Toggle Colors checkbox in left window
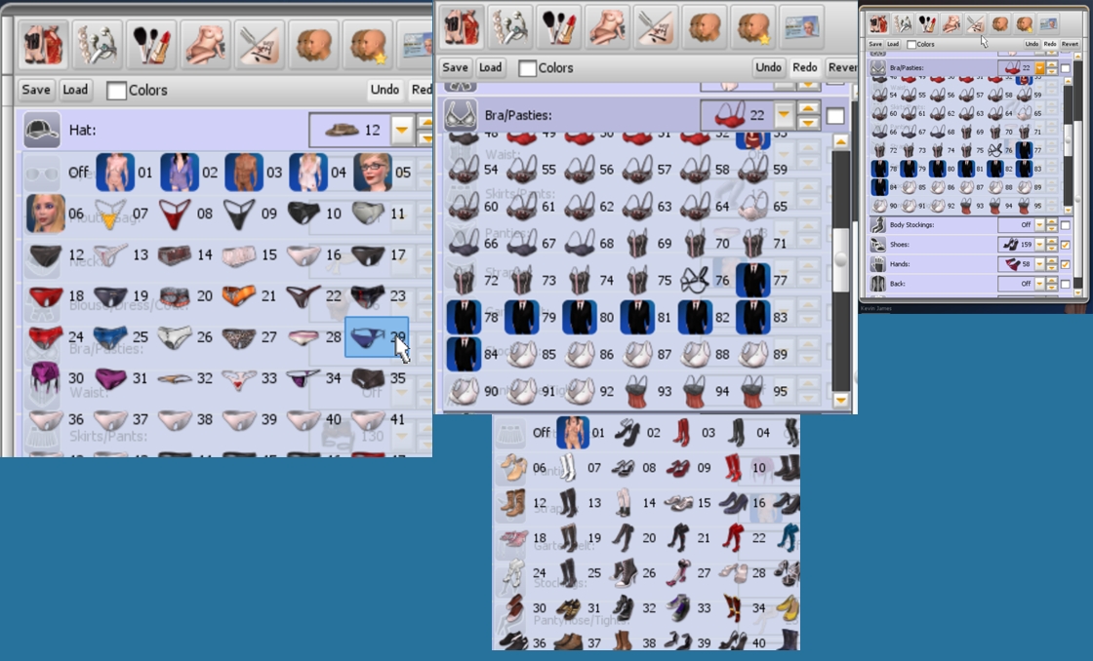This screenshot has height=661, width=1093. [116, 91]
